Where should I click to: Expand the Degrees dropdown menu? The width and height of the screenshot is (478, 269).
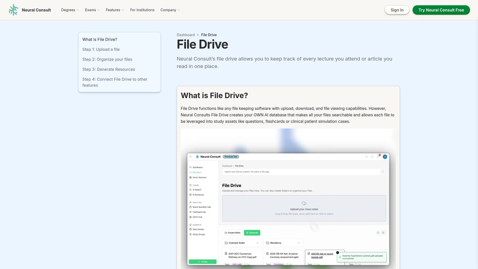70,10
